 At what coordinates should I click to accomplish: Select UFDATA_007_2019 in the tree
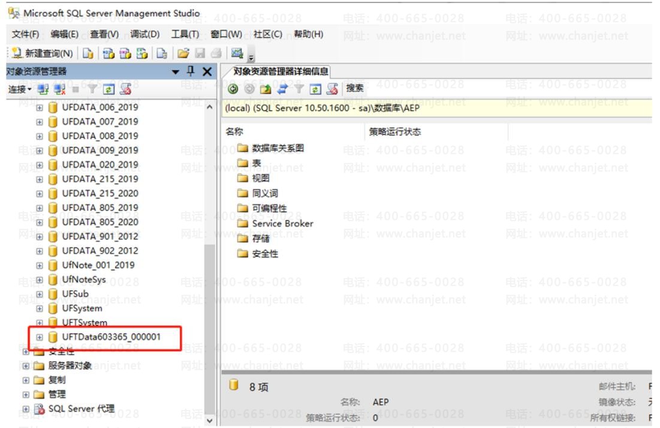100,122
